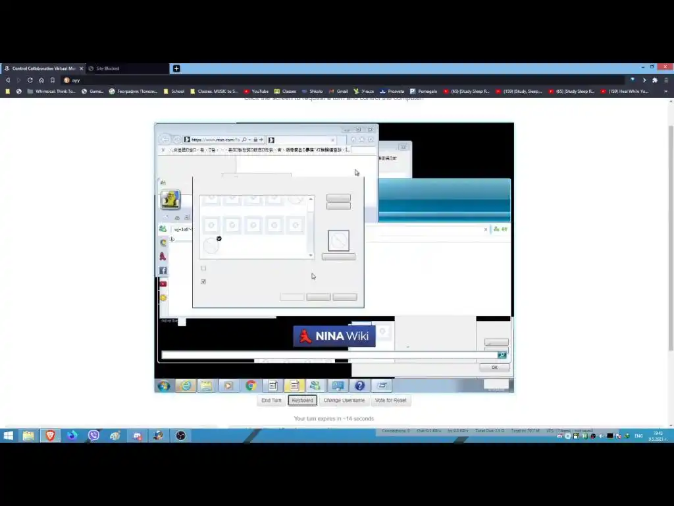The height and width of the screenshot is (506, 674).
Task: Select the icon with black checkmark badge
Action: [x=211, y=244]
